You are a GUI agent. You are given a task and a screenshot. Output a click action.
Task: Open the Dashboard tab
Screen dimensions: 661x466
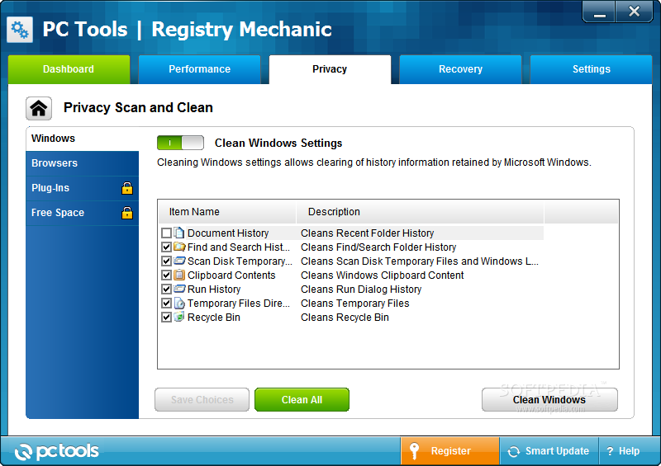coord(69,69)
